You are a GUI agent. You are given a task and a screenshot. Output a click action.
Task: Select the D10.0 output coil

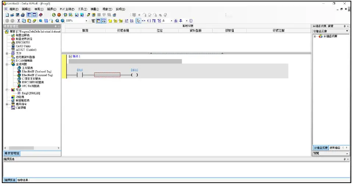[134, 75]
